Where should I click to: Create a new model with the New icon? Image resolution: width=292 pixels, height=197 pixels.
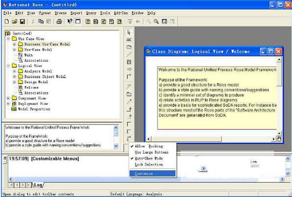click(7, 22)
